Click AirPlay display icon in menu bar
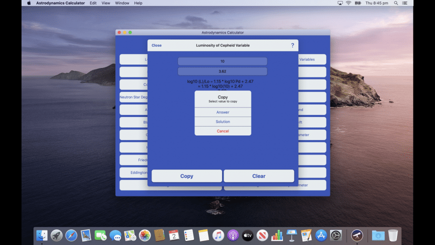The image size is (435, 245). point(340,3)
